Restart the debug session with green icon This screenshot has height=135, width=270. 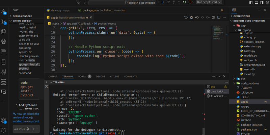click(184, 2)
